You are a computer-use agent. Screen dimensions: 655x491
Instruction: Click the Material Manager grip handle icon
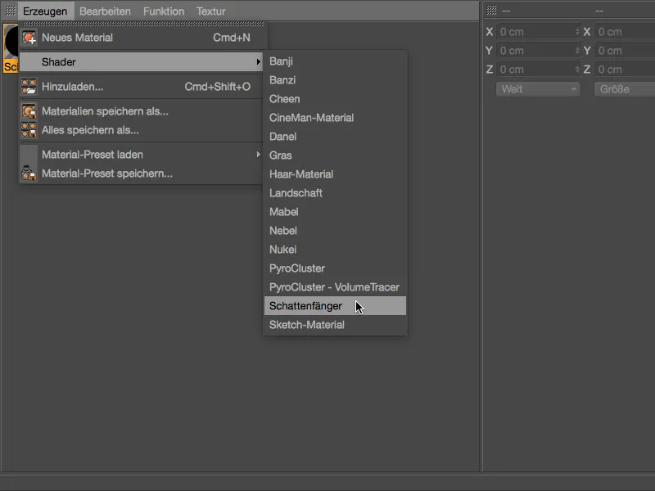[x=10, y=11]
